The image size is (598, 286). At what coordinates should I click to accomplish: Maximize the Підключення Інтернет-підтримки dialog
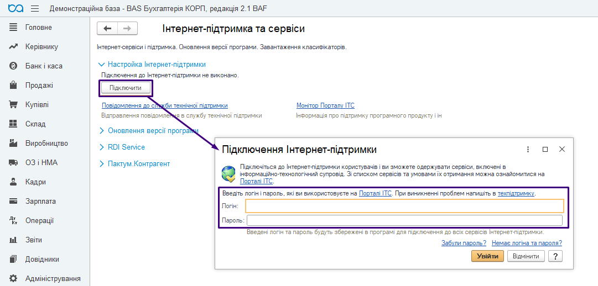545,149
